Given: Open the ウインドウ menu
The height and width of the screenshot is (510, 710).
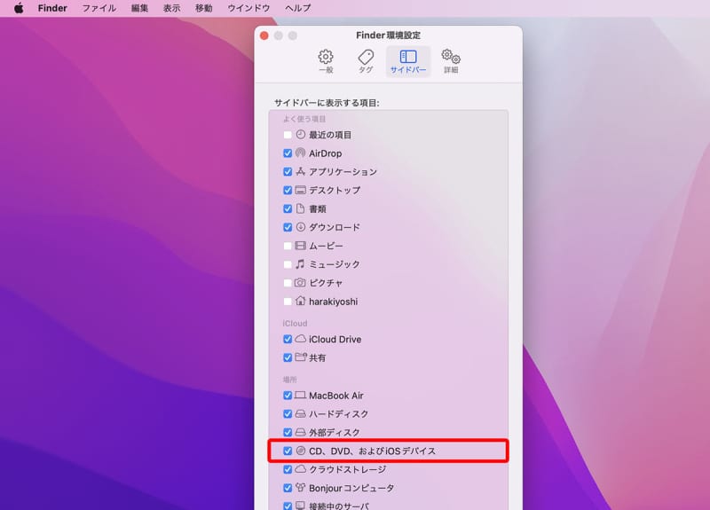Looking at the screenshot, I should click(x=248, y=8).
